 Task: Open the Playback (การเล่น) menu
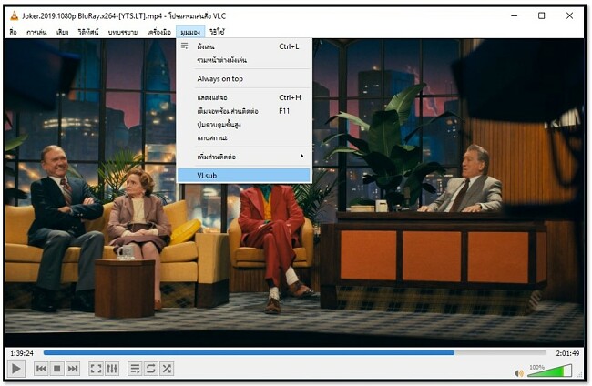pyautogui.click(x=36, y=32)
